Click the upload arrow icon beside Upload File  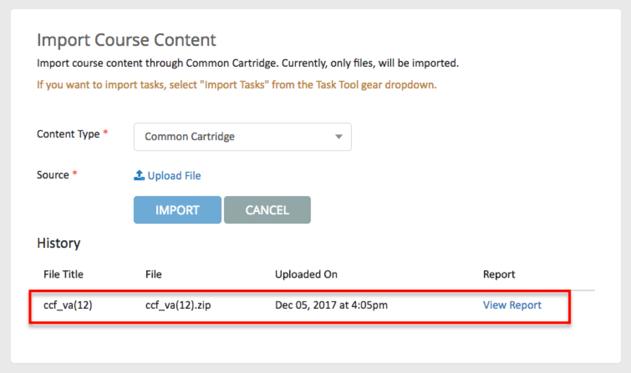tap(139, 175)
